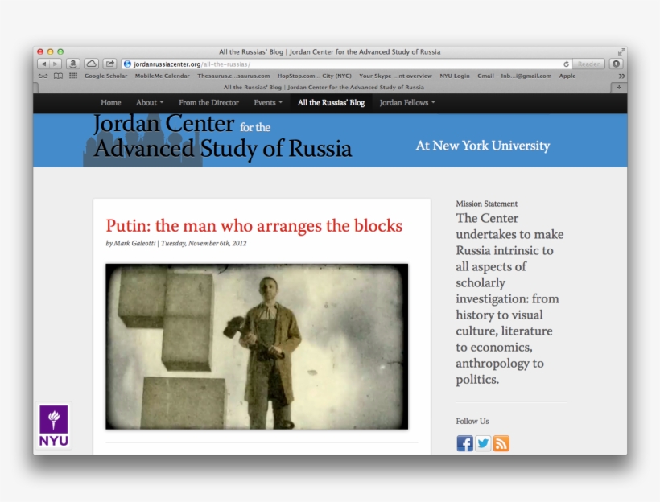Open the Jordan Center Twitter icon
This screenshot has width=660, height=502.
[x=483, y=443]
